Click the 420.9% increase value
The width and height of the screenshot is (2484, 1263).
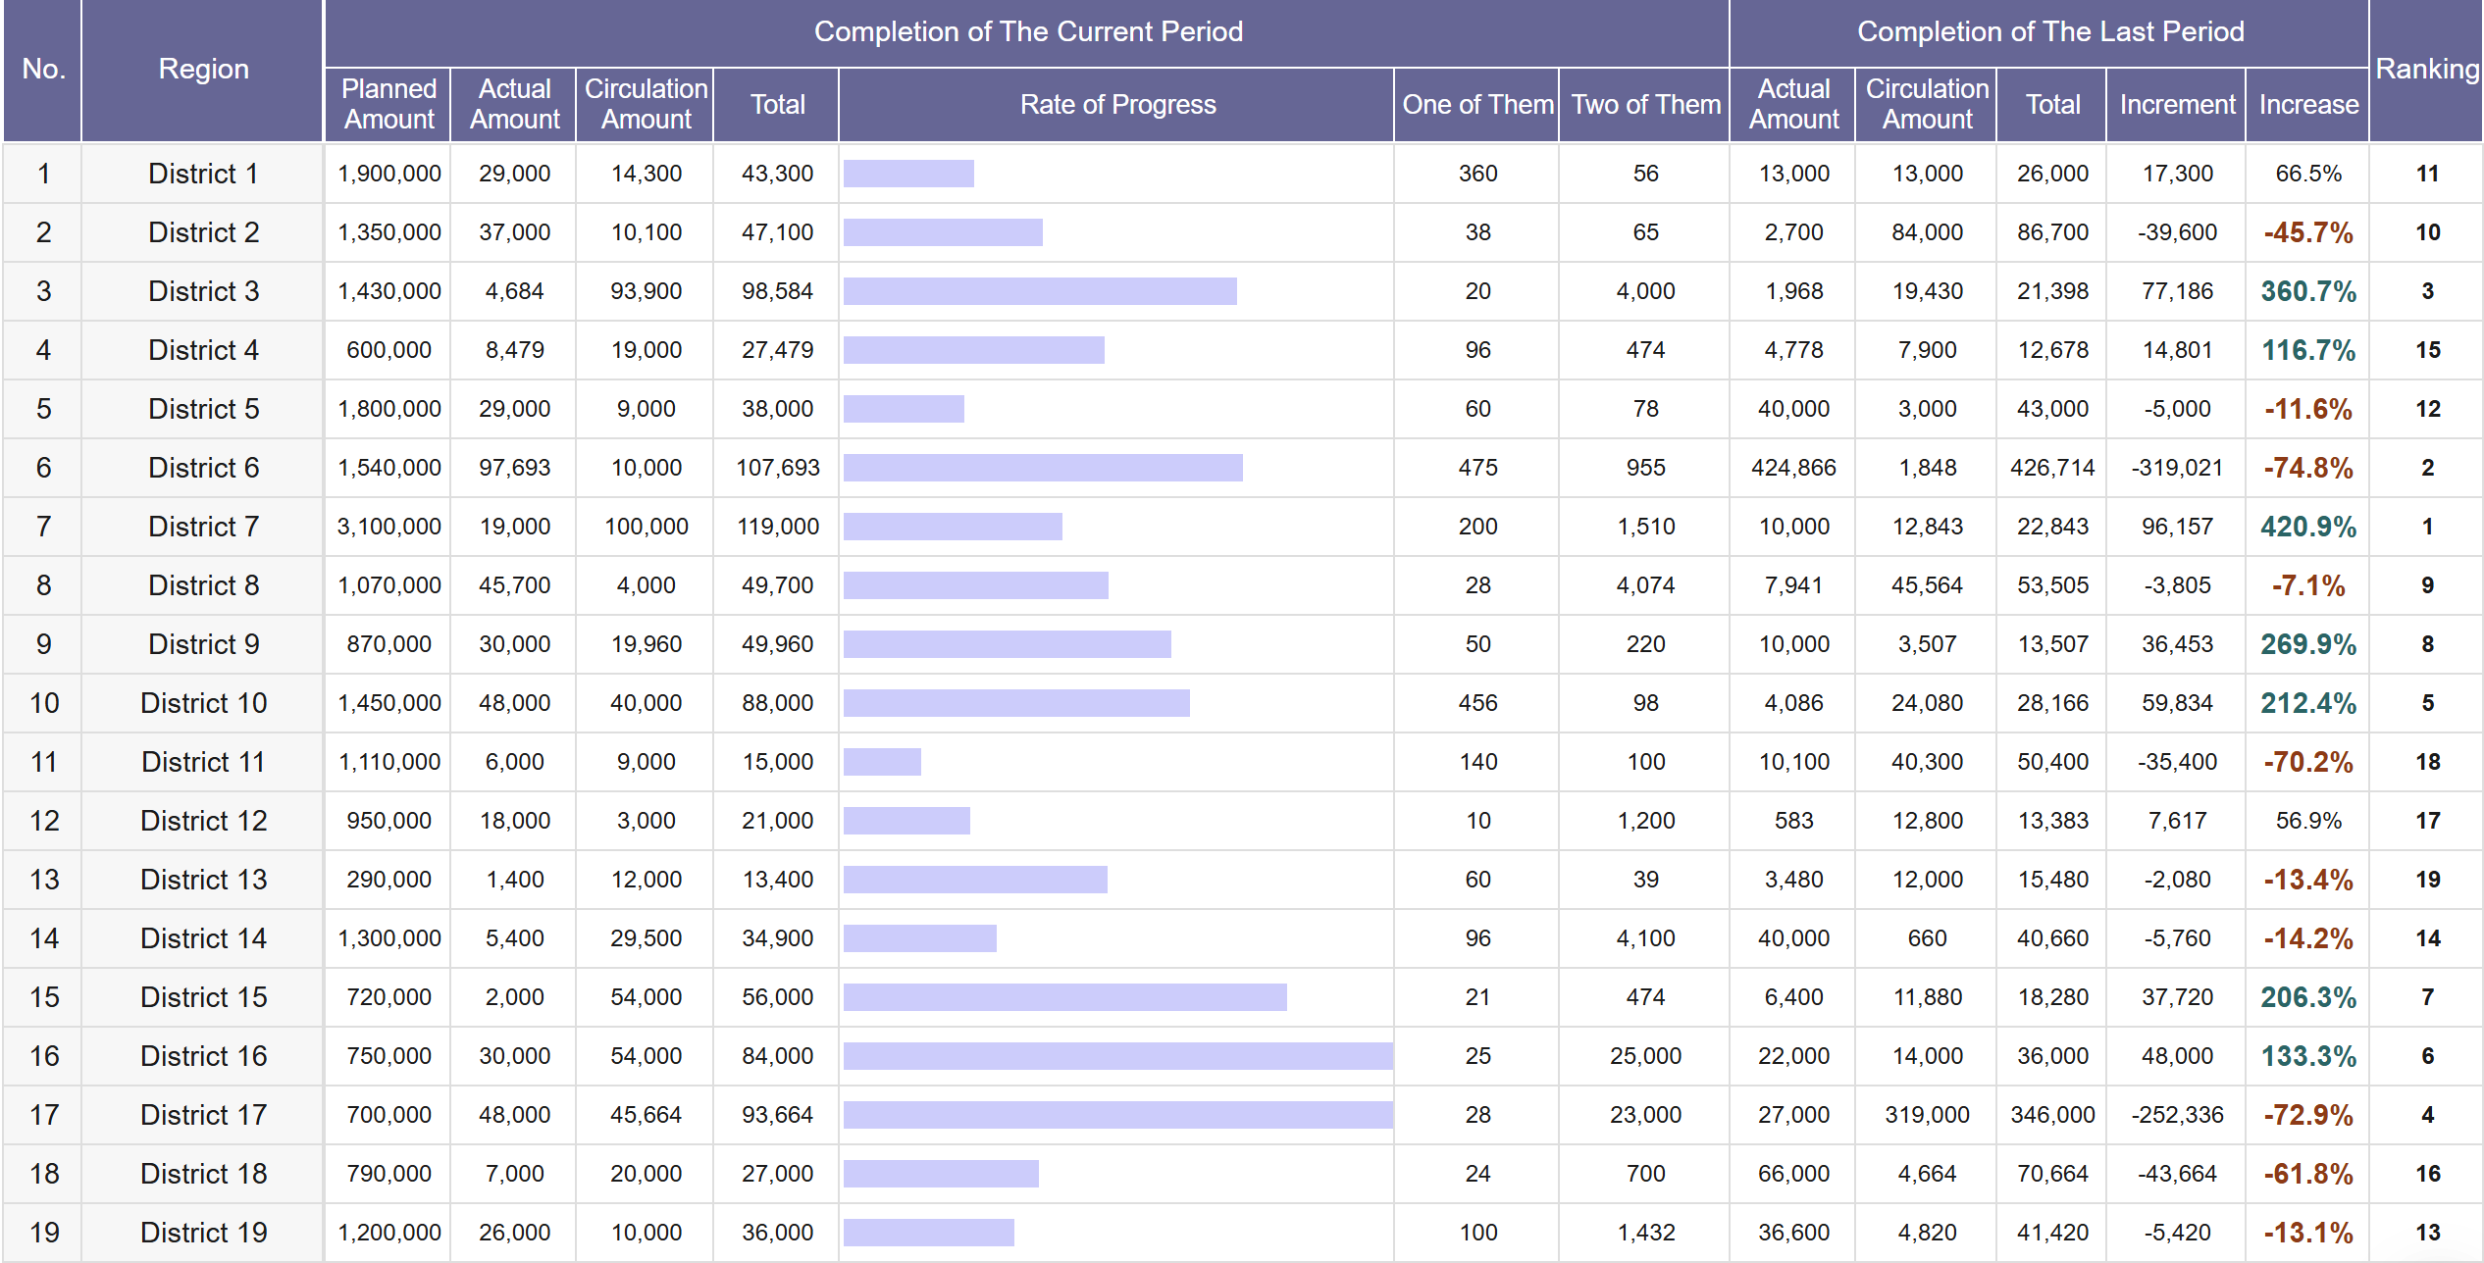[2307, 527]
